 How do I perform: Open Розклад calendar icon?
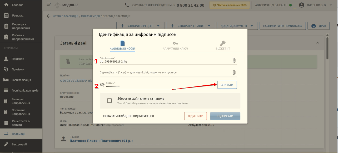(x=6, y=15)
